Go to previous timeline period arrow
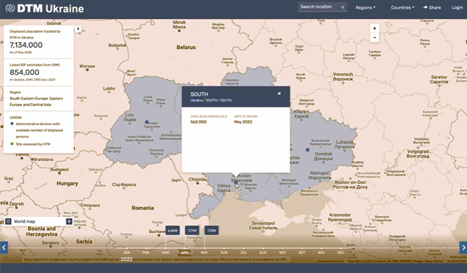The height and width of the screenshot is (273, 467). coord(4,247)
